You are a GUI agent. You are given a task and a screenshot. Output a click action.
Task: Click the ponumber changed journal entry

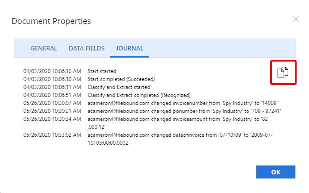[x=184, y=111]
